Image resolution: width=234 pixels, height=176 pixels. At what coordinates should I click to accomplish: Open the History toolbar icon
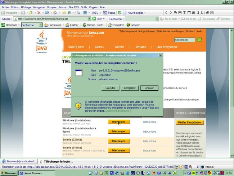[69, 13]
